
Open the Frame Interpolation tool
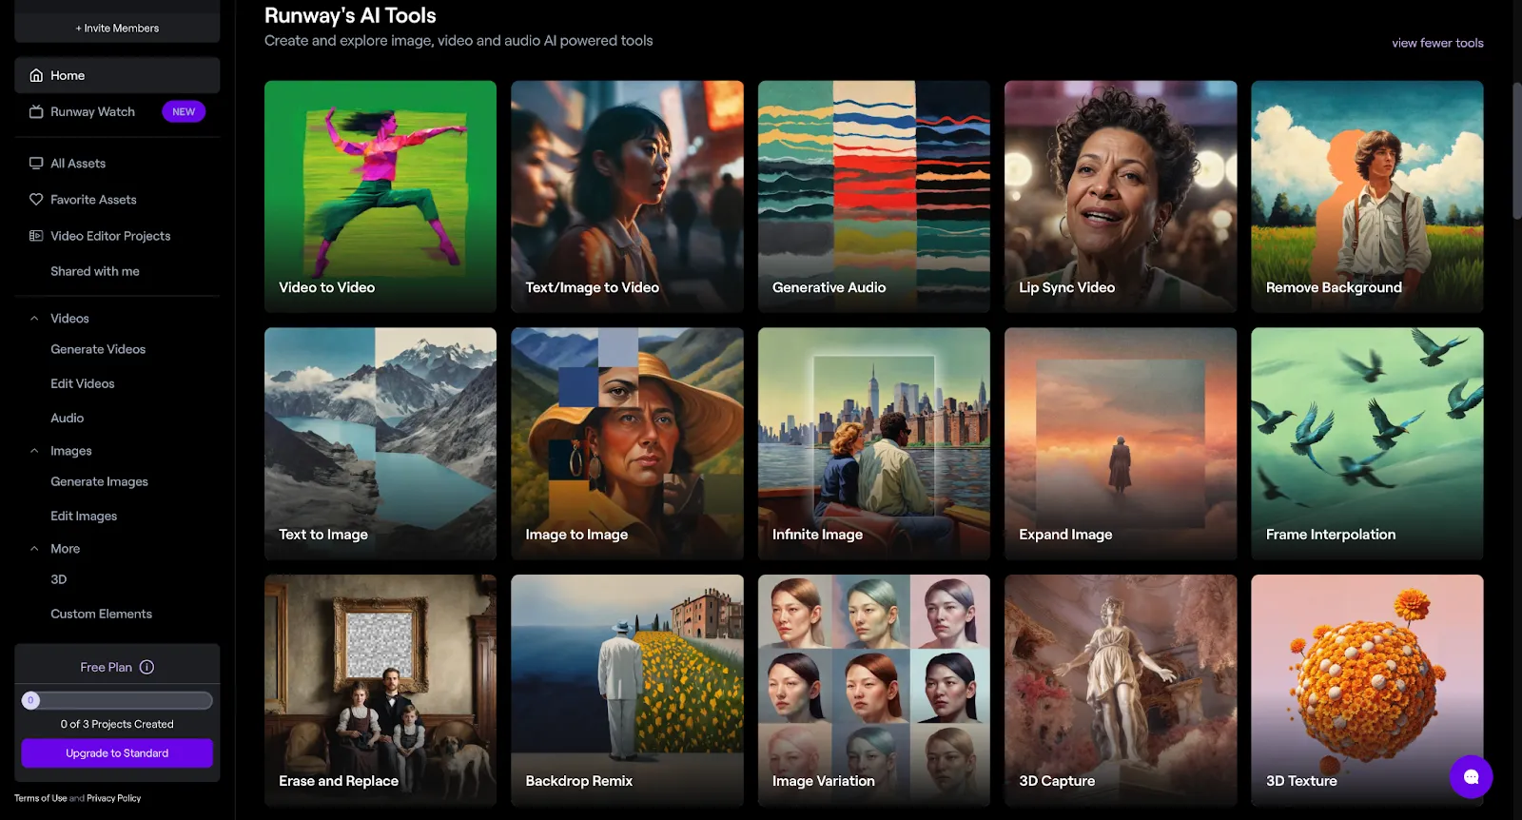pos(1367,443)
